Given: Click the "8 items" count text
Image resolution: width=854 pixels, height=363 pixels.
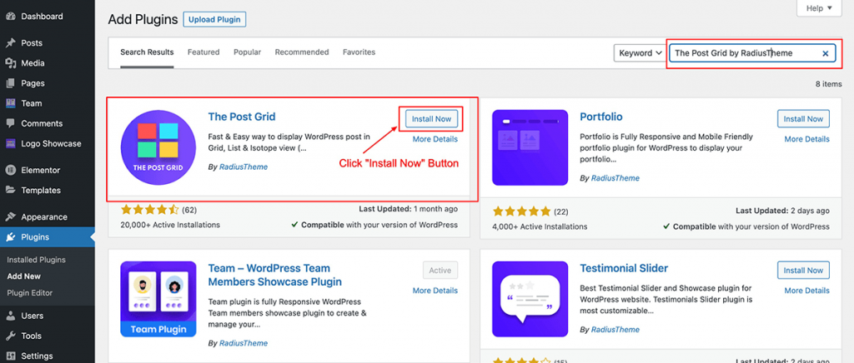Looking at the screenshot, I should click(x=828, y=84).
